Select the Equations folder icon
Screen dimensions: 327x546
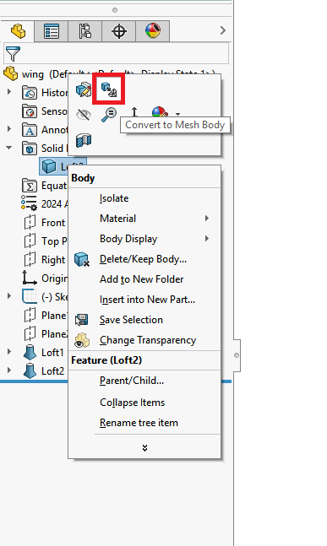(x=30, y=186)
